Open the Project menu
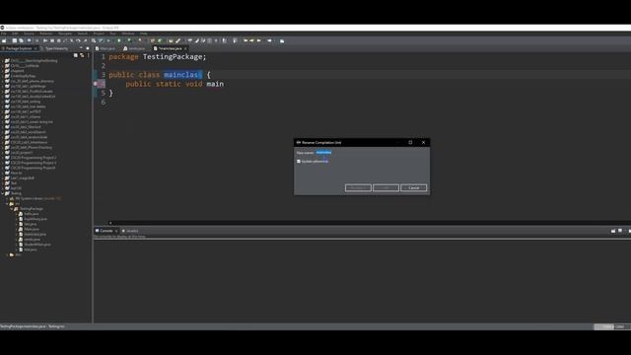 (x=99, y=34)
